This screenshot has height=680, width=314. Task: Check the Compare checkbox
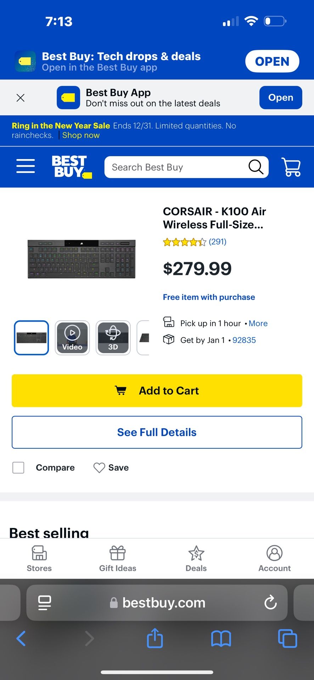(18, 467)
